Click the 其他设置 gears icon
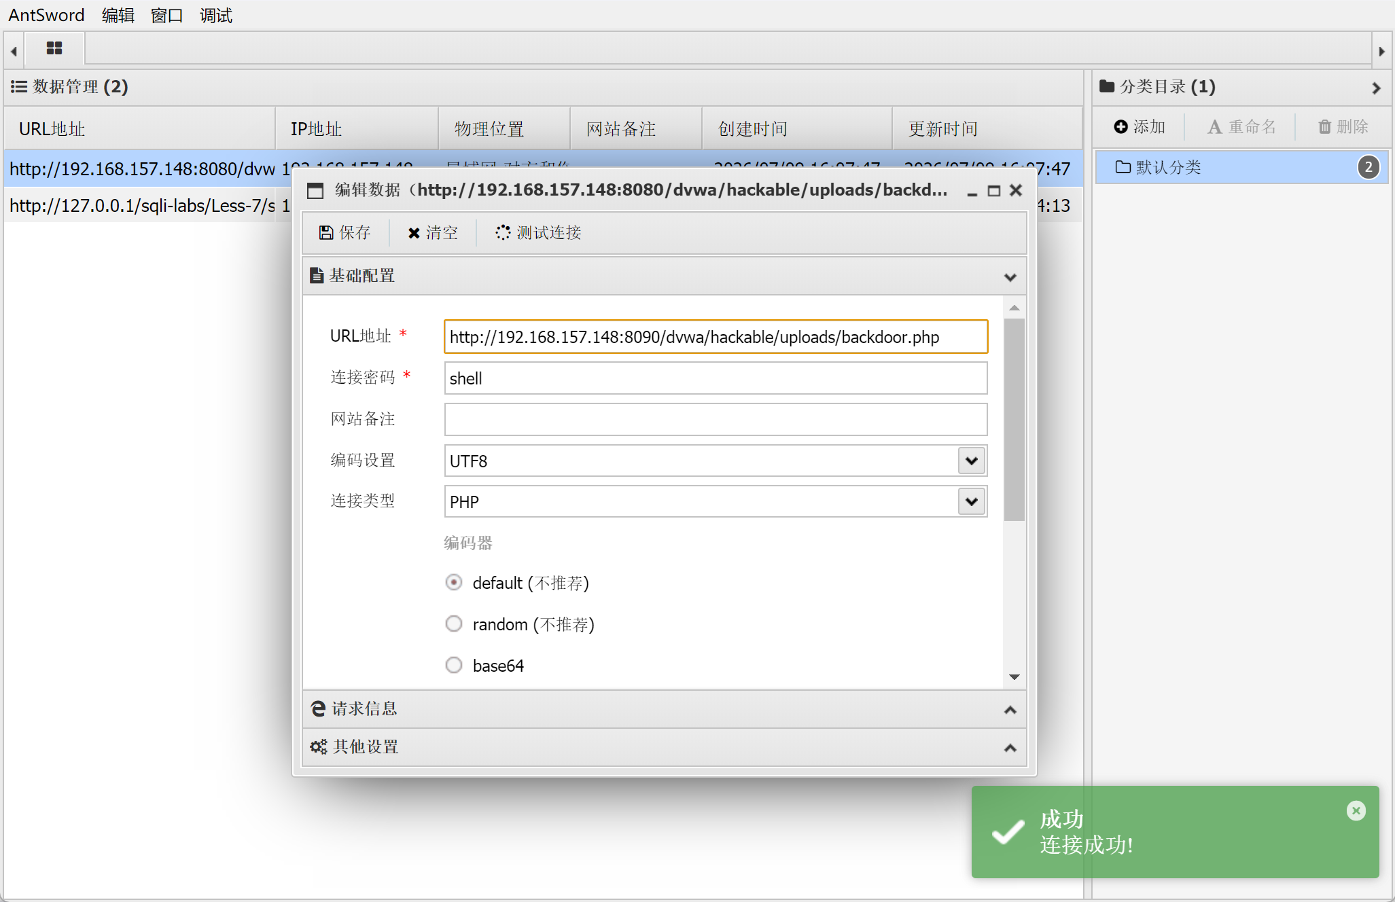The image size is (1395, 902). (x=318, y=746)
